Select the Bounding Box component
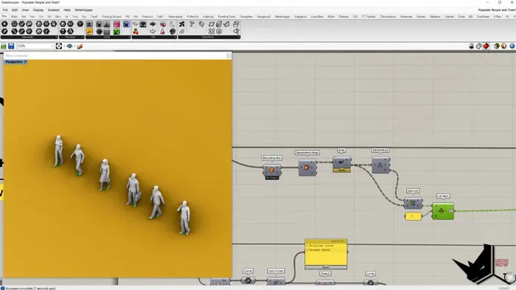The image size is (516, 290). [x=272, y=170]
